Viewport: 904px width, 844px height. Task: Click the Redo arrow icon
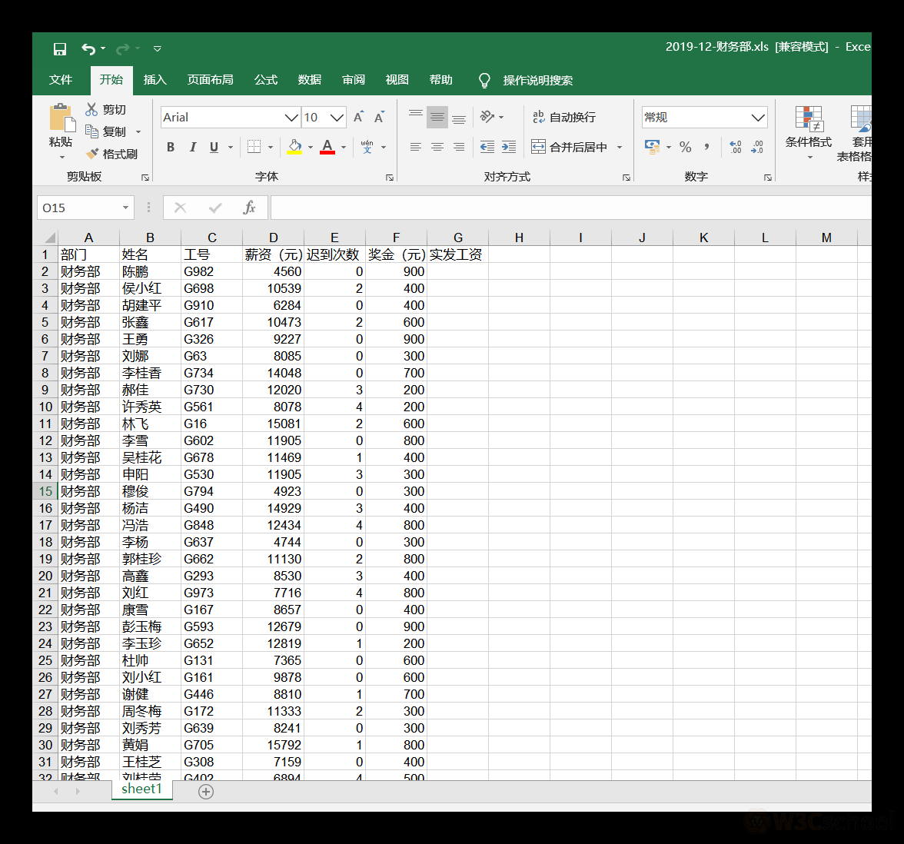tap(123, 49)
